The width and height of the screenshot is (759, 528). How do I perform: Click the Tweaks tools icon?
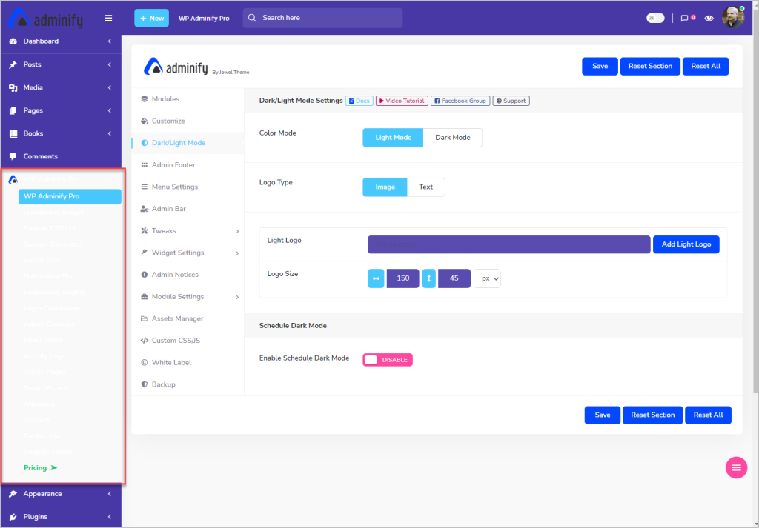pos(145,230)
